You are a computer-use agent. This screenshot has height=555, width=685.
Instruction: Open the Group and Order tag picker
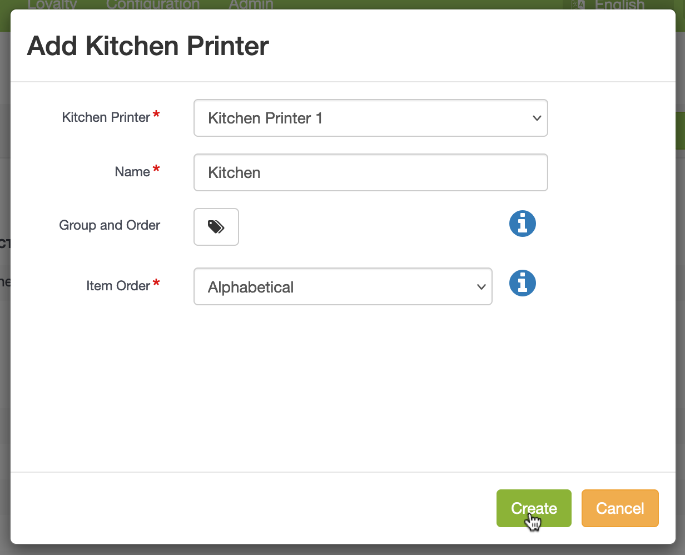click(x=216, y=227)
